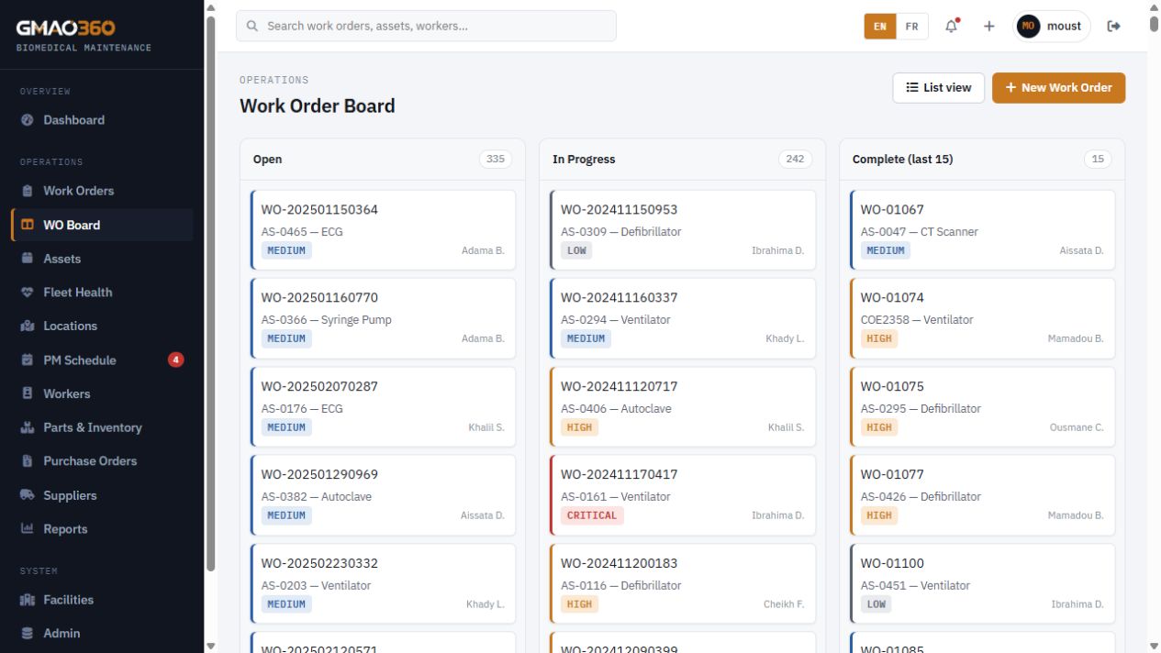
Task: Open card WO-202411170417 critical ventilator
Action: click(682, 494)
